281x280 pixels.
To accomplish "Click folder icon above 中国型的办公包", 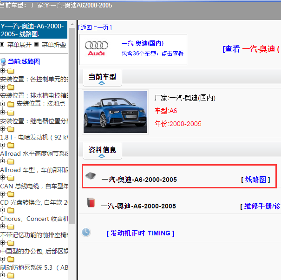I will tap(11, 243).
